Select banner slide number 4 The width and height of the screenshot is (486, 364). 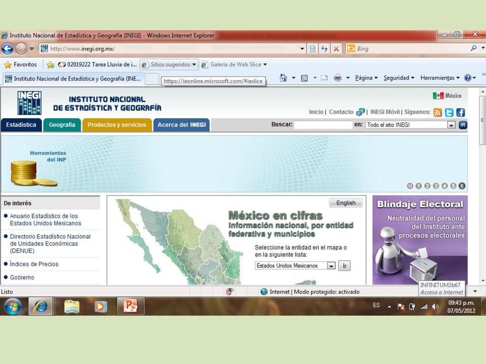pos(445,186)
